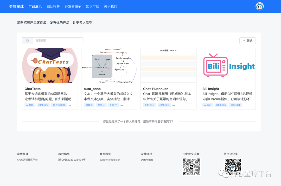Viewport: 281px width, 186px height.
Task: Select AI教育 tag on auto_anno card
Action: point(89,105)
